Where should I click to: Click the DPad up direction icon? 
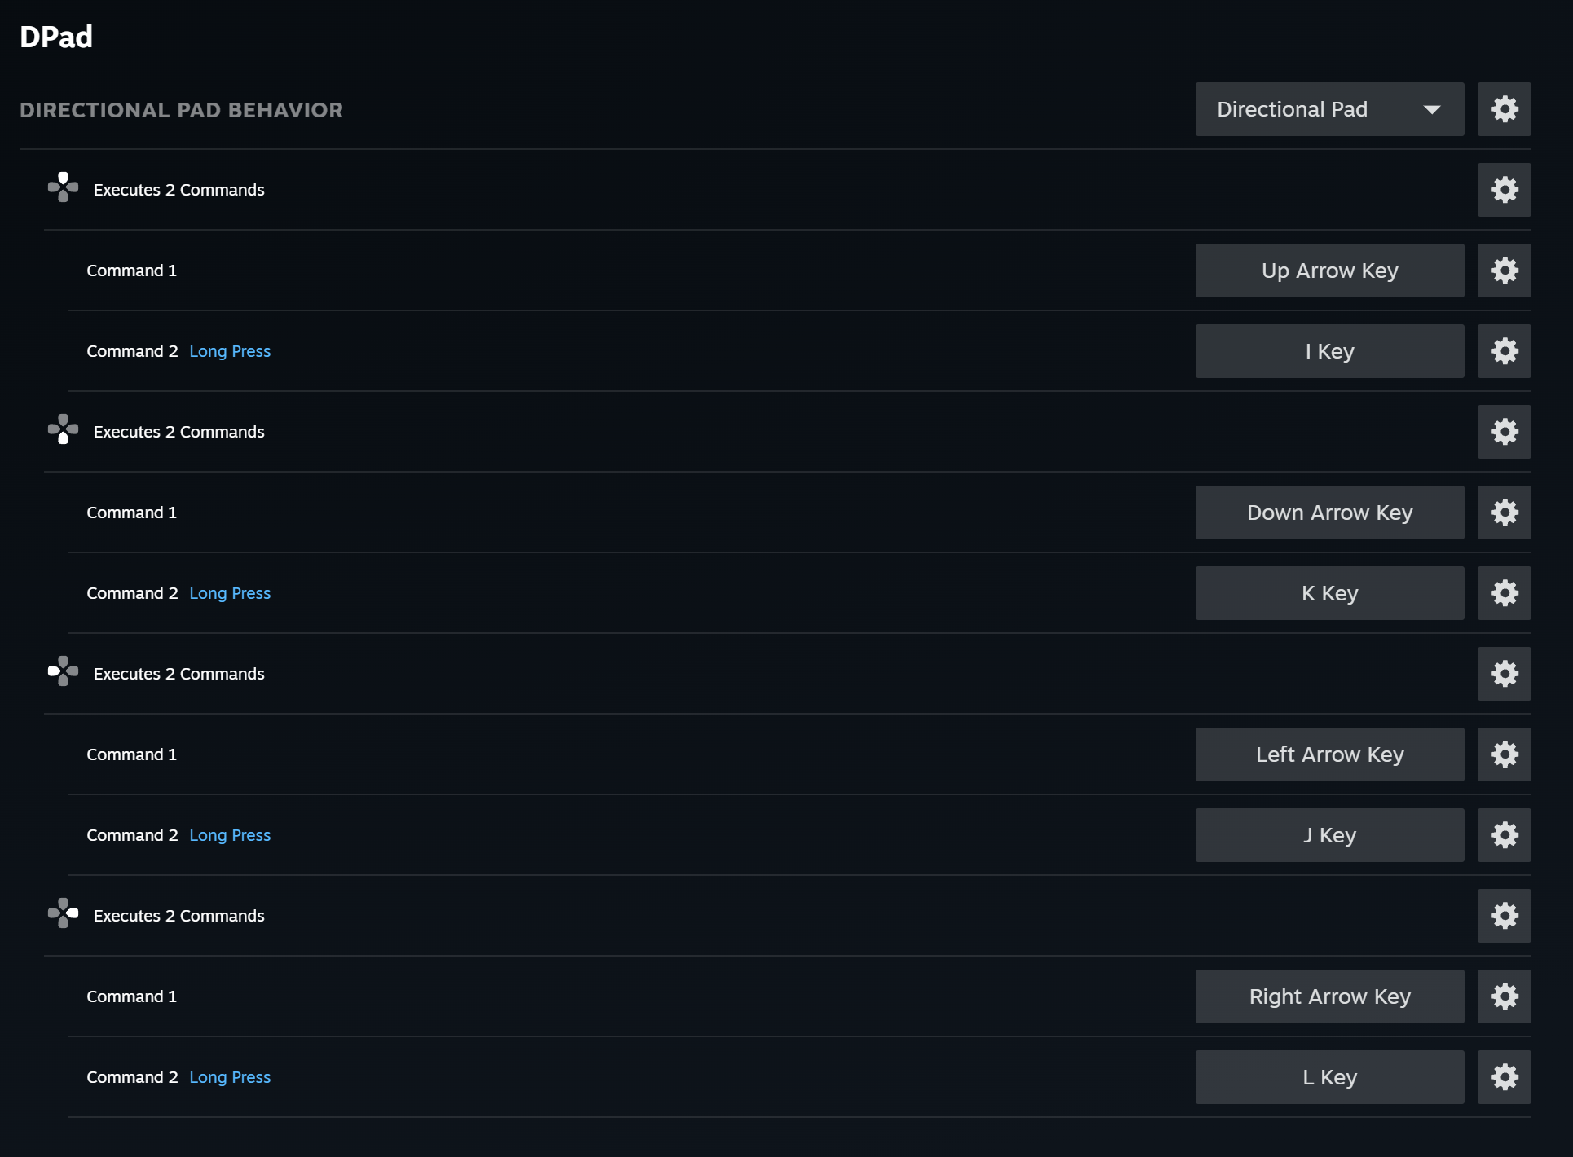point(63,187)
